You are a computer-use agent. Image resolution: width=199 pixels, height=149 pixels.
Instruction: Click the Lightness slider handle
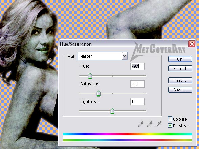coord(112,111)
